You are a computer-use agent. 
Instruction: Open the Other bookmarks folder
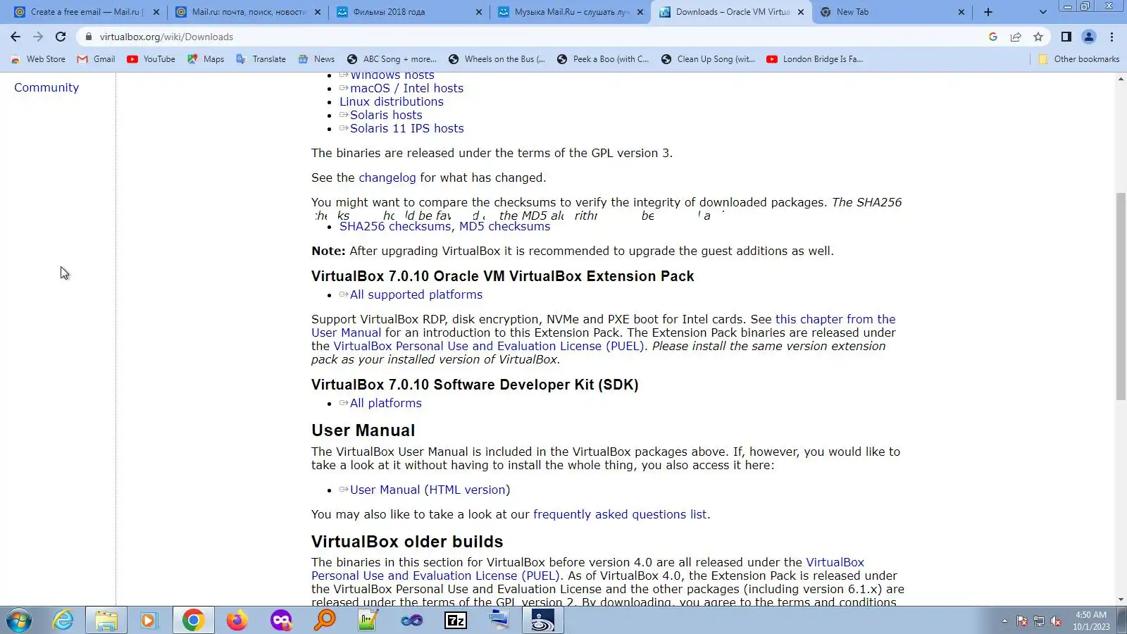point(1078,59)
